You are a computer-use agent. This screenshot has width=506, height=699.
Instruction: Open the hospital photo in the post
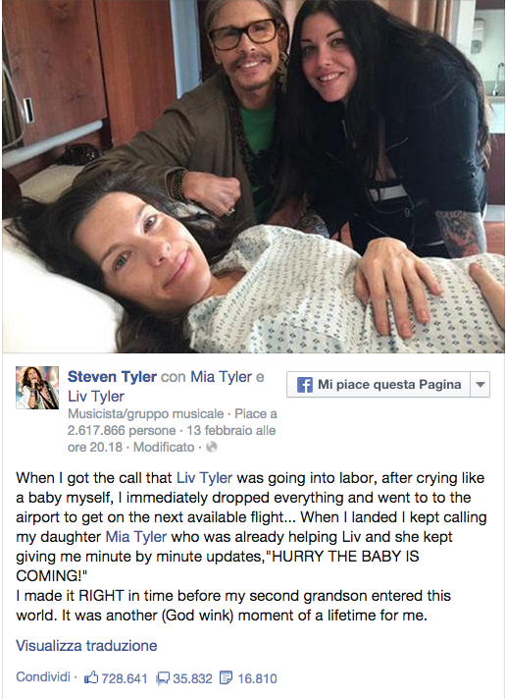tap(253, 177)
